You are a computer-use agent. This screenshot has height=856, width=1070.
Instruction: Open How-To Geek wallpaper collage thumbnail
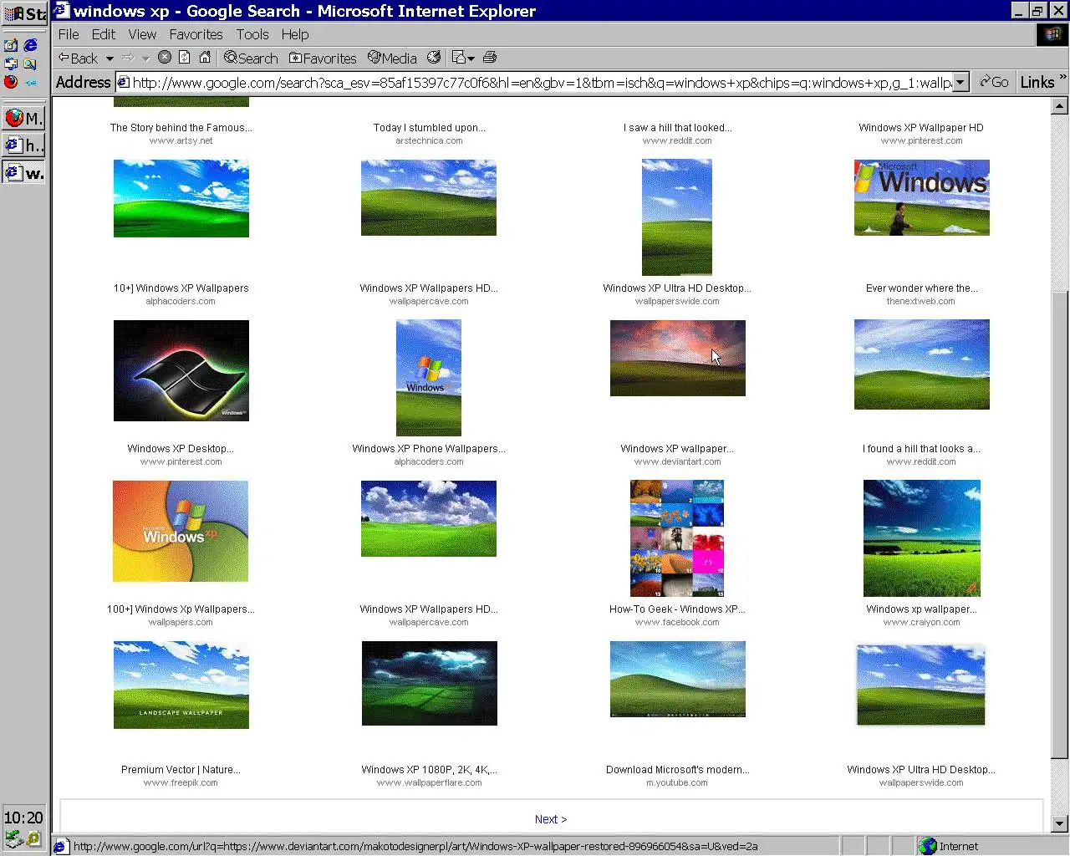point(677,538)
